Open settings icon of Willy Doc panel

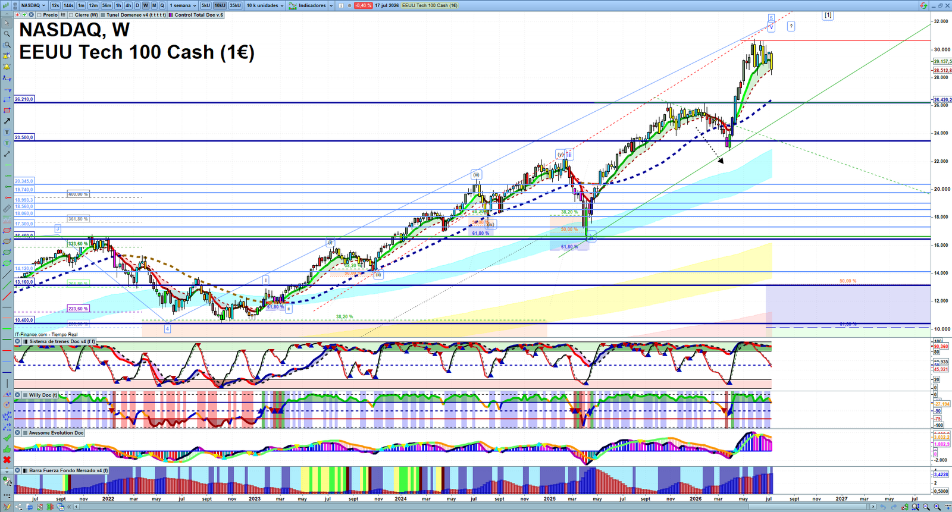point(18,395)
